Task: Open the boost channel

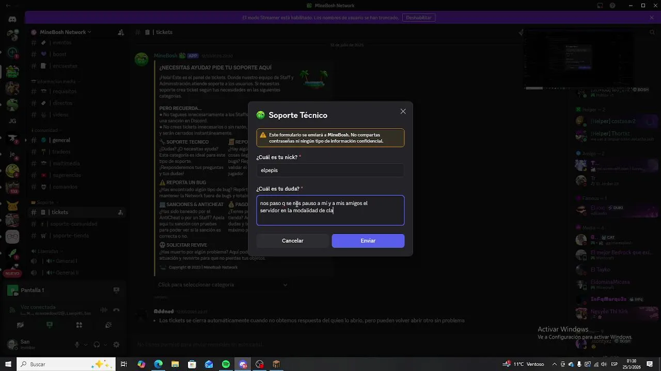Action: tap(77, 54)
